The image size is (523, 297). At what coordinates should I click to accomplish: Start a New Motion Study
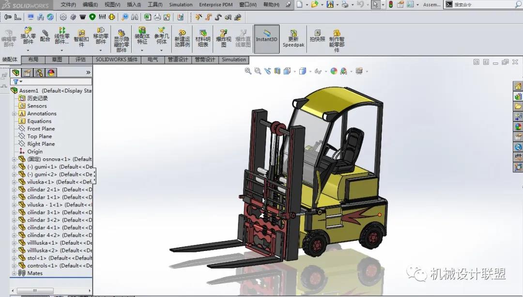coord(182,38)
